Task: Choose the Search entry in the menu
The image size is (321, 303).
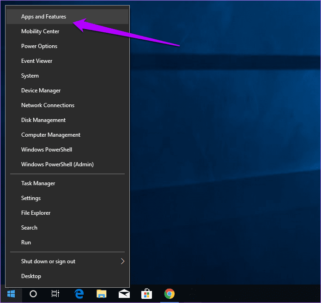Action: point(67,227)
